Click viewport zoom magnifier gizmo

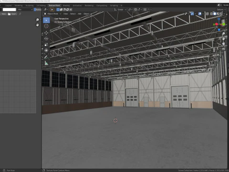[x=223, y=33]
